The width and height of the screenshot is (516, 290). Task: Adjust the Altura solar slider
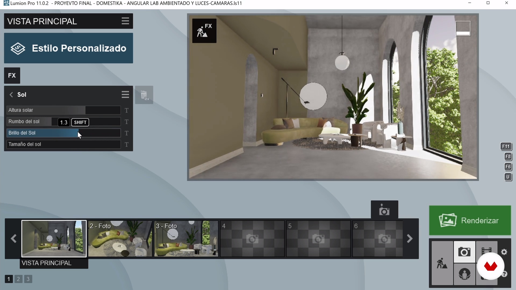pyautogui.click(x=63, y=110)
